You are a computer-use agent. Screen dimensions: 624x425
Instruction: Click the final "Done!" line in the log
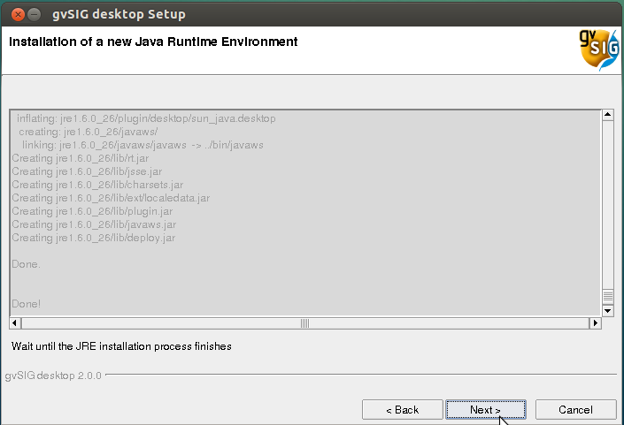(x=27, y=304)
